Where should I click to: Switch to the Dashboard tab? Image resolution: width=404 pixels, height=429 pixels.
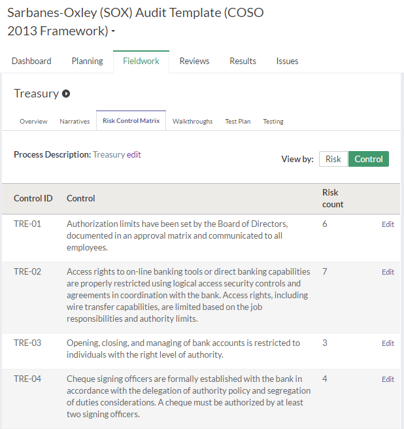[31, 61]
